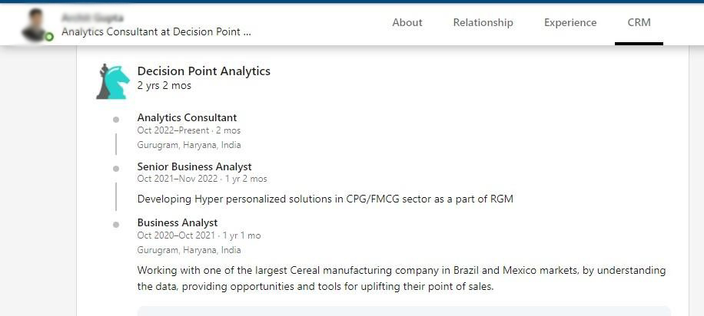Click the 'Oct 2022–Present' date range text

pos(173,130)
